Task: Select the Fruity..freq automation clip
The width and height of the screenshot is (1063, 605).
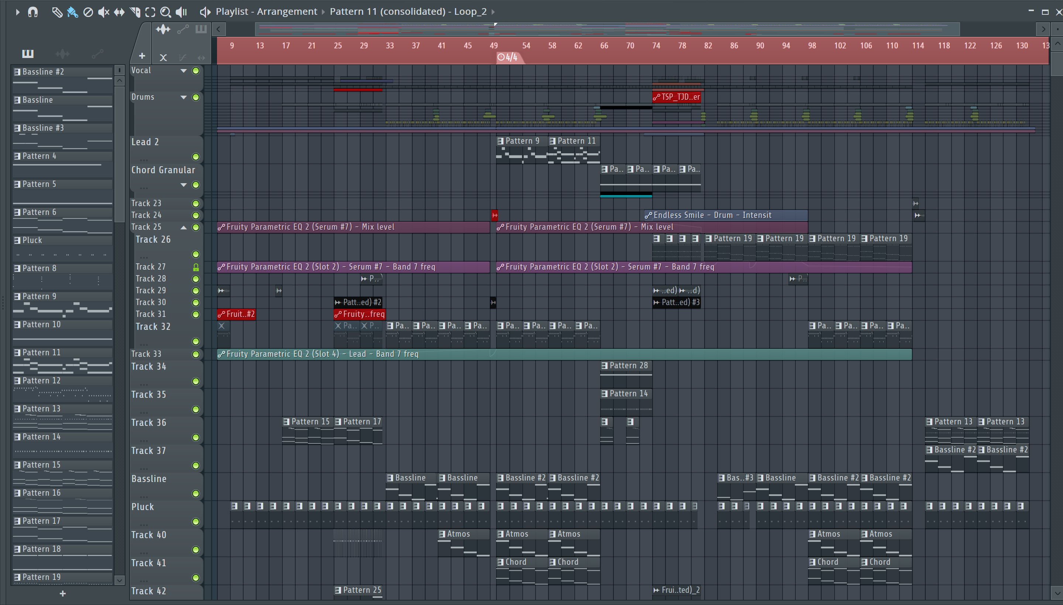Action: point(360,314)
